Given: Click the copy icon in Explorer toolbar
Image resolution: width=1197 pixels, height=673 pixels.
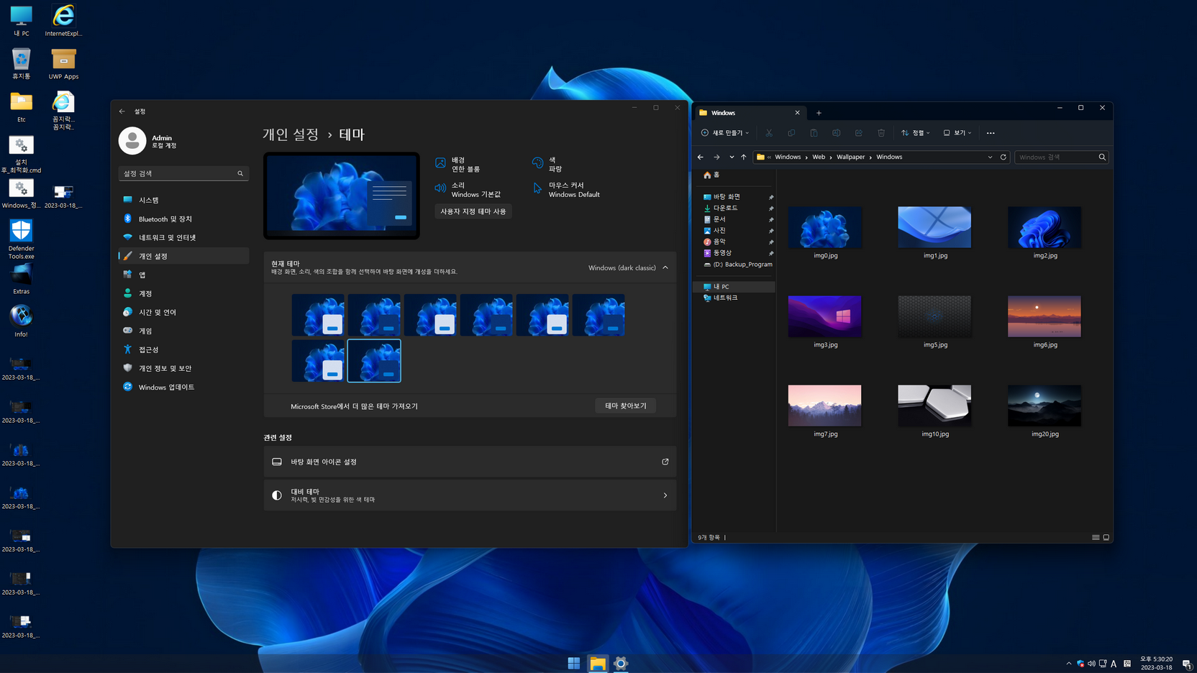Looking at the screenshot, I should coord(791,133).
